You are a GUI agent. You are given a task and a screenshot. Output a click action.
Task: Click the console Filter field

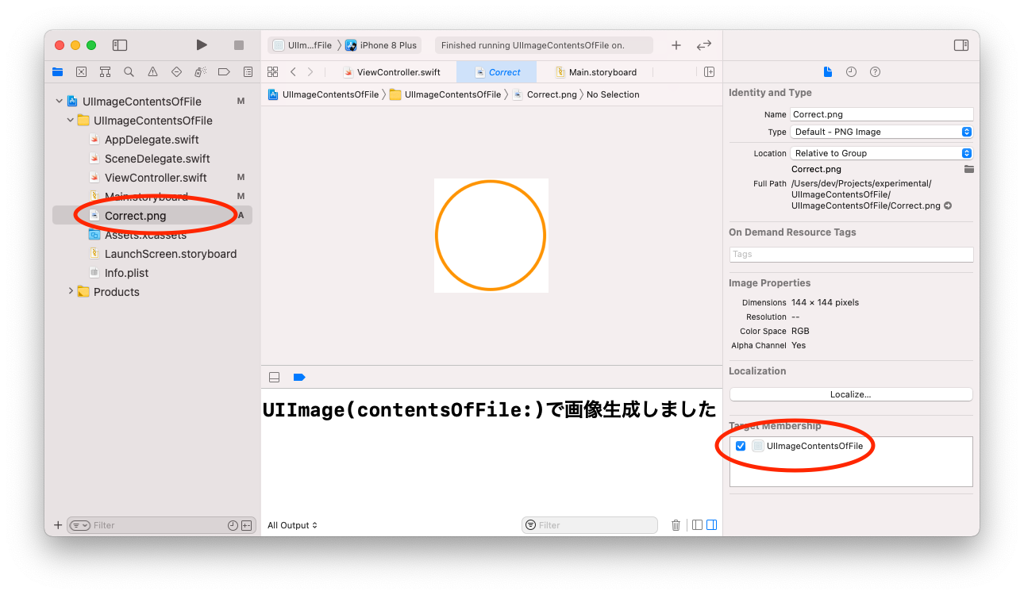click(x=590, y=525)
